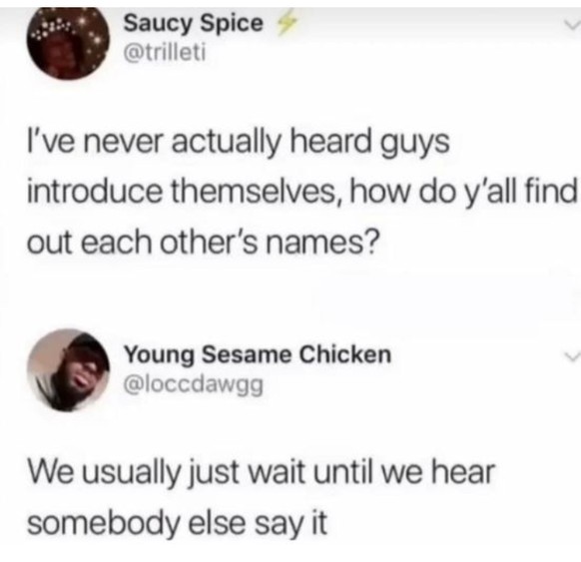Visit the @loccdawgg handle
581x562 pixels.
tap(194, 385)
